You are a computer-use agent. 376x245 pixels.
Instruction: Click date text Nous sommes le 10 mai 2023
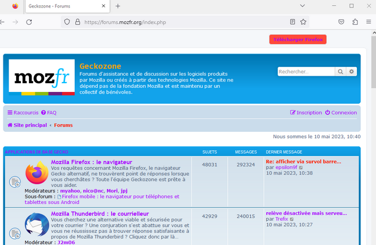click(x=317, y=136)
